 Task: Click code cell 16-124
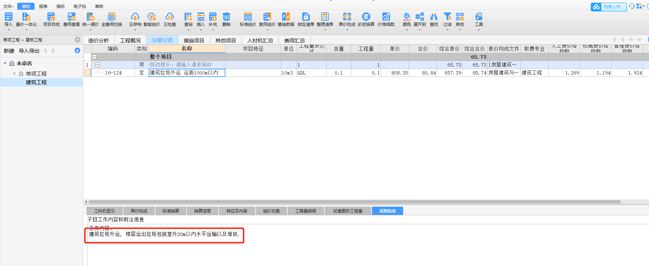(x=113, y=73)
